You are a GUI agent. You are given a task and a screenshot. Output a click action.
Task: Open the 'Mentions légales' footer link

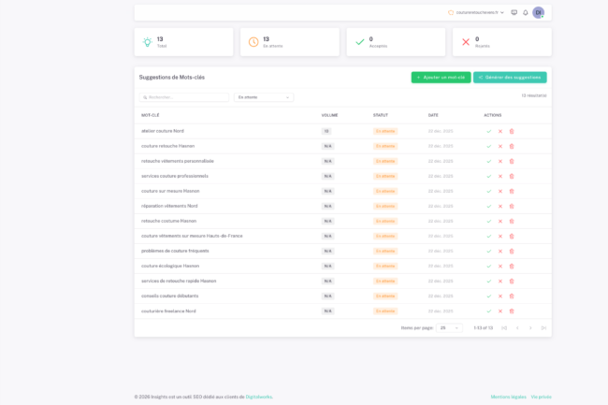508,397
